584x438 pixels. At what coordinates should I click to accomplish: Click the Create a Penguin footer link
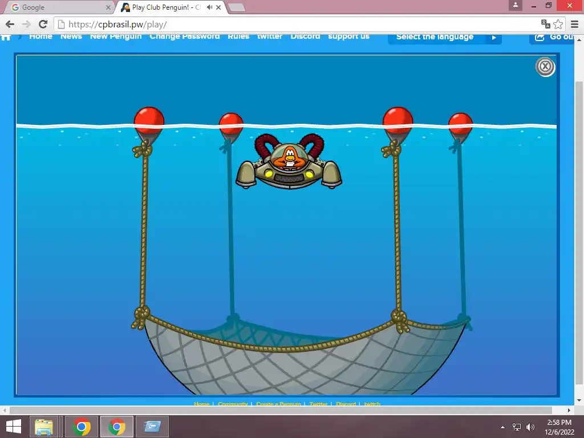point(278,404)
